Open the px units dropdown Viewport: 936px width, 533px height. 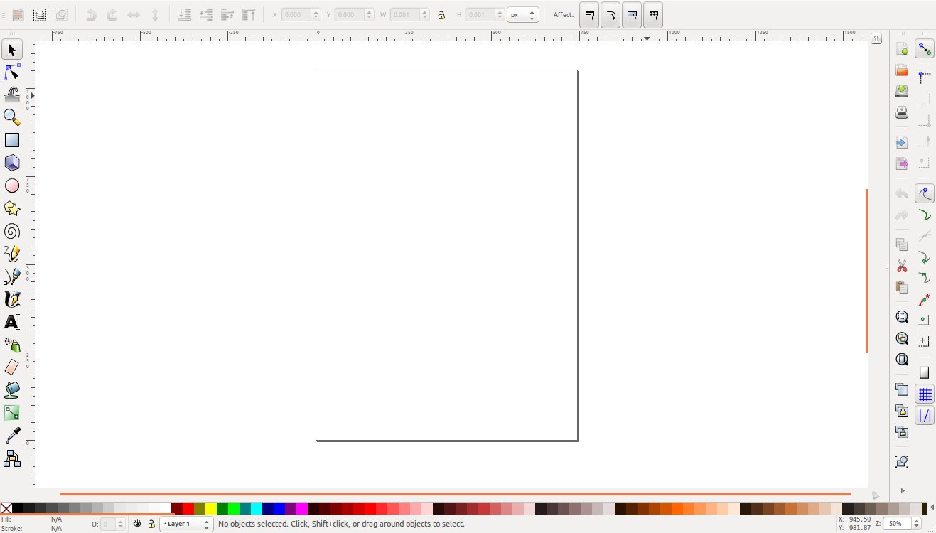[x=522, y=14]
